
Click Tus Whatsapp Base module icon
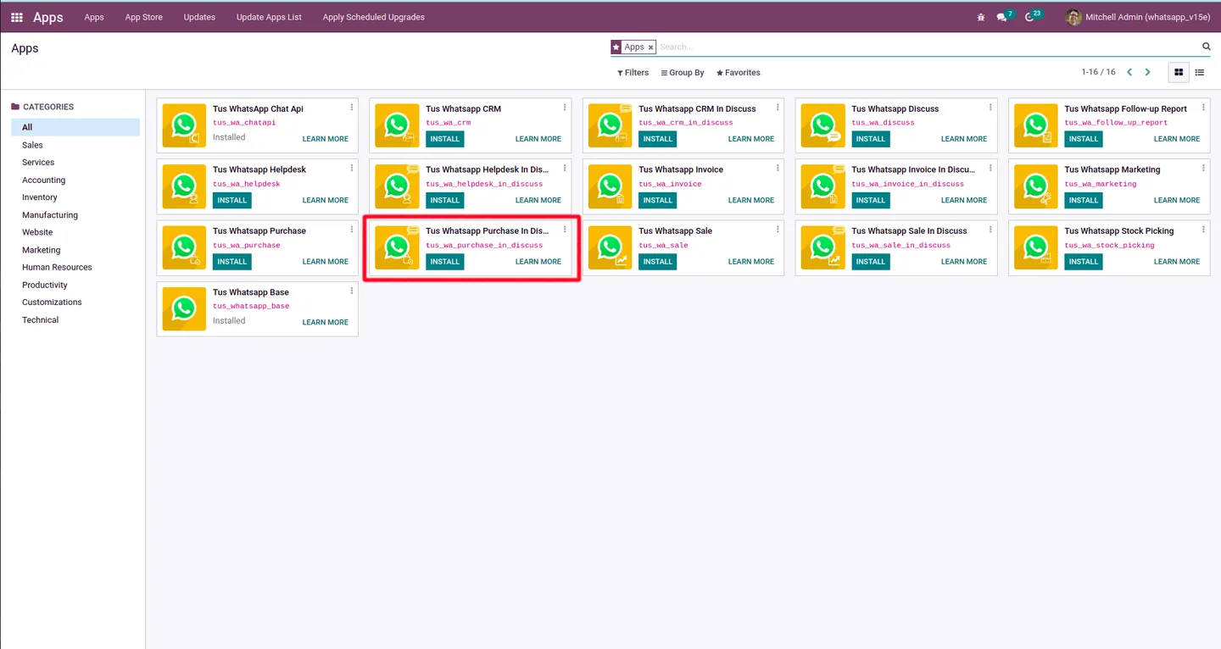(184, 308)
